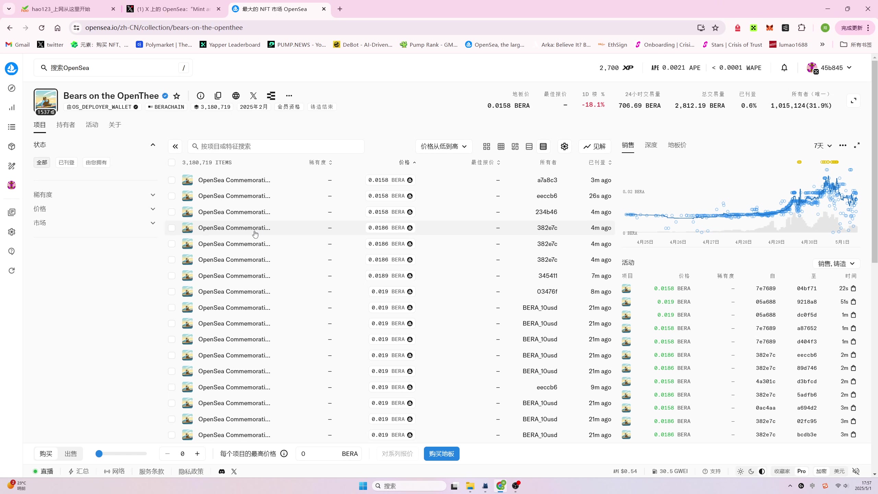
Task: Select the 出售 mode tab
Action: coord(71,454)
